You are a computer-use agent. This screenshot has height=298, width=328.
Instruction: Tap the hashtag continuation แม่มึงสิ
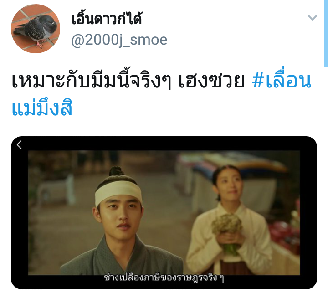42,108
